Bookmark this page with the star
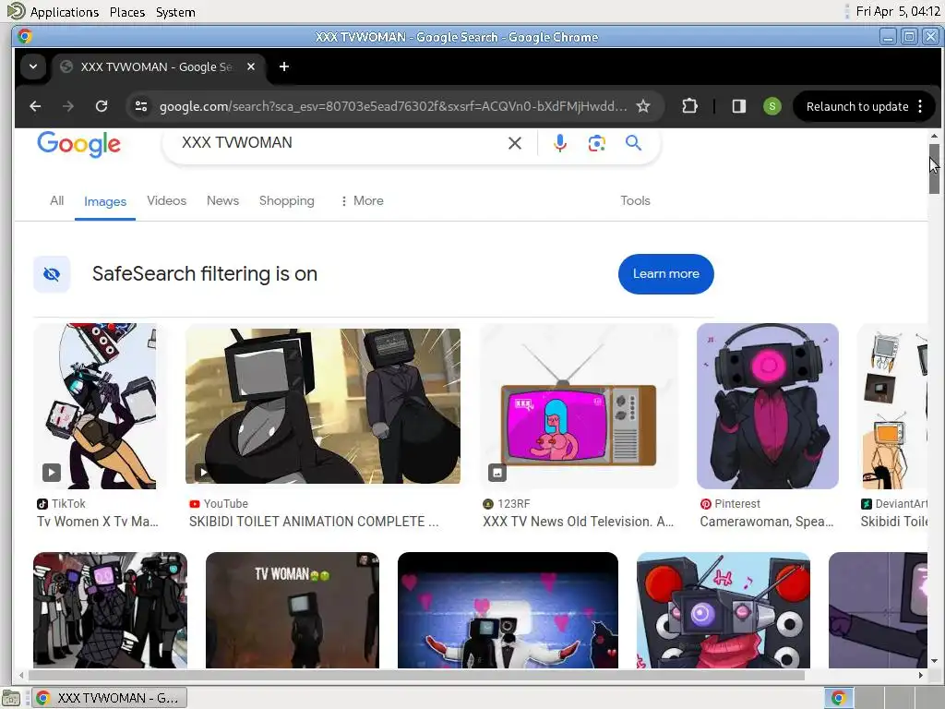The width and height of the screenshot is (945, 709). [643, 107]
